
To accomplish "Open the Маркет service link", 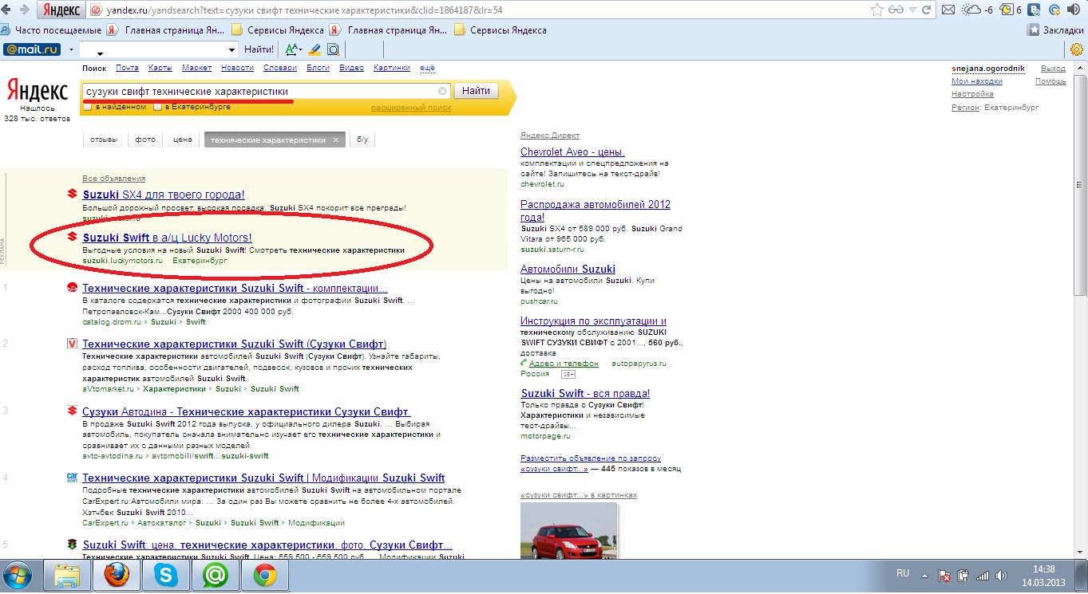I will (x=196, y=68).
